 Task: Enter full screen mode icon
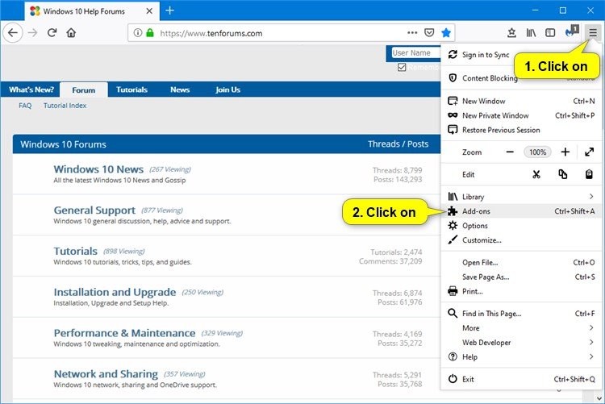pyautogui.click(x=589, y=152)
